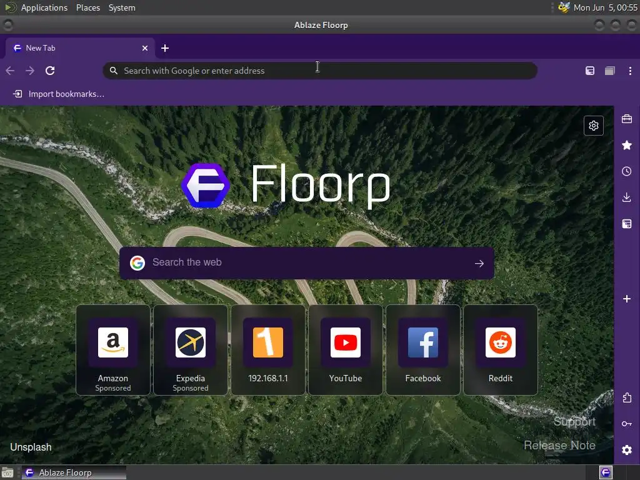Open the three-dot application menu
640x480 pixels.
pos(630,71)
